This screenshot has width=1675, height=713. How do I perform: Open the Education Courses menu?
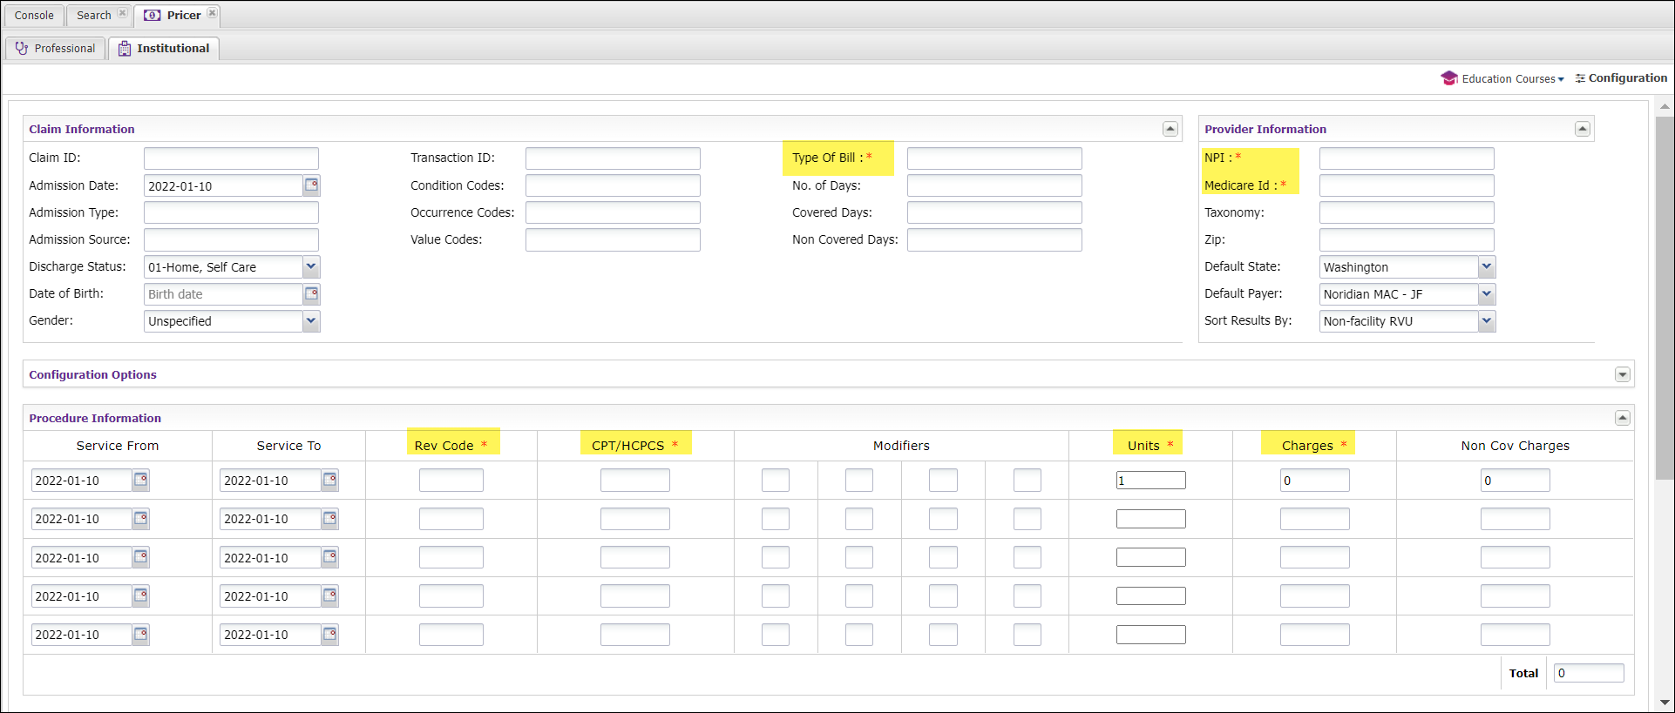point(1504,78)
